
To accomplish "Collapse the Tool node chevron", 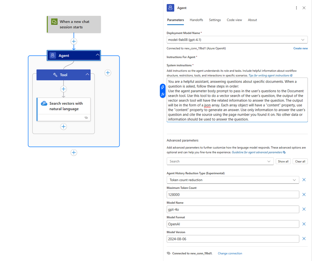I will pyautogui.click(x=87, y=74).
